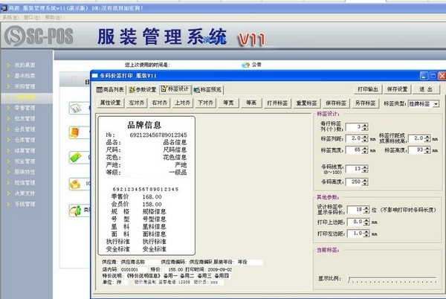446x299 pixels.
Task: Adjust the 每行标签列数 stepper arrows
Action: click(365, 127)
